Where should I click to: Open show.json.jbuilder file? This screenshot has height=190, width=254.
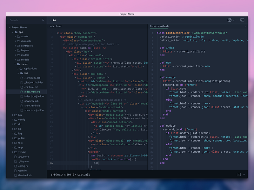pos(34,110)
